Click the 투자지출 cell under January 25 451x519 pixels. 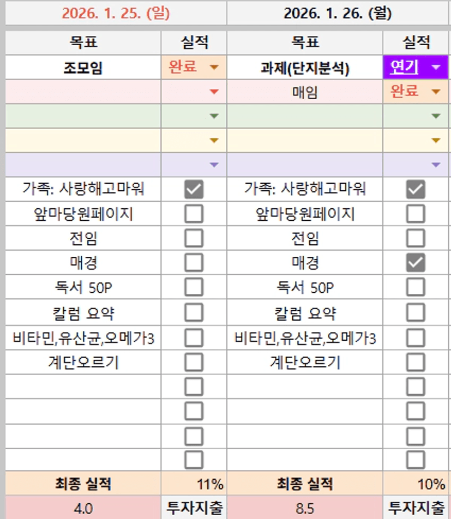pos(194,508)
